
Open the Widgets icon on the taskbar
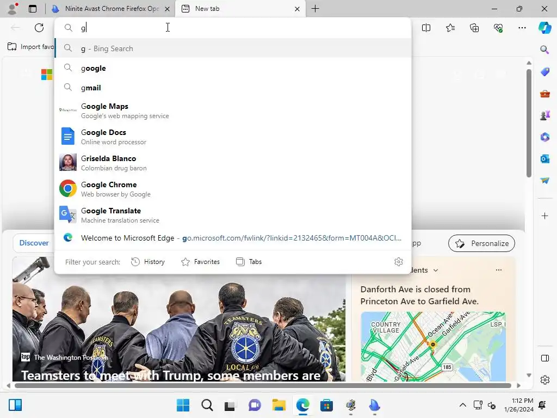click(x=15, y=405)
